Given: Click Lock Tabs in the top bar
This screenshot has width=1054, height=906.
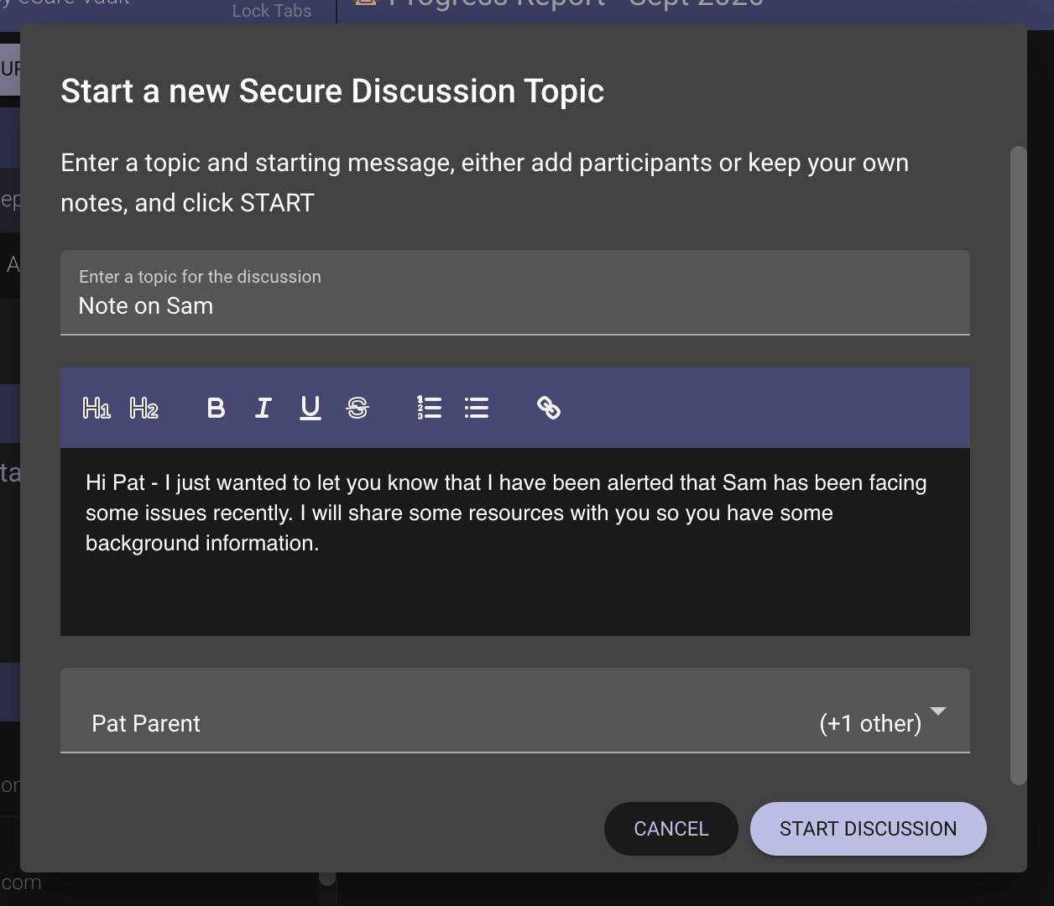Looking at the screenshot, I should click(x=271, y=11).
